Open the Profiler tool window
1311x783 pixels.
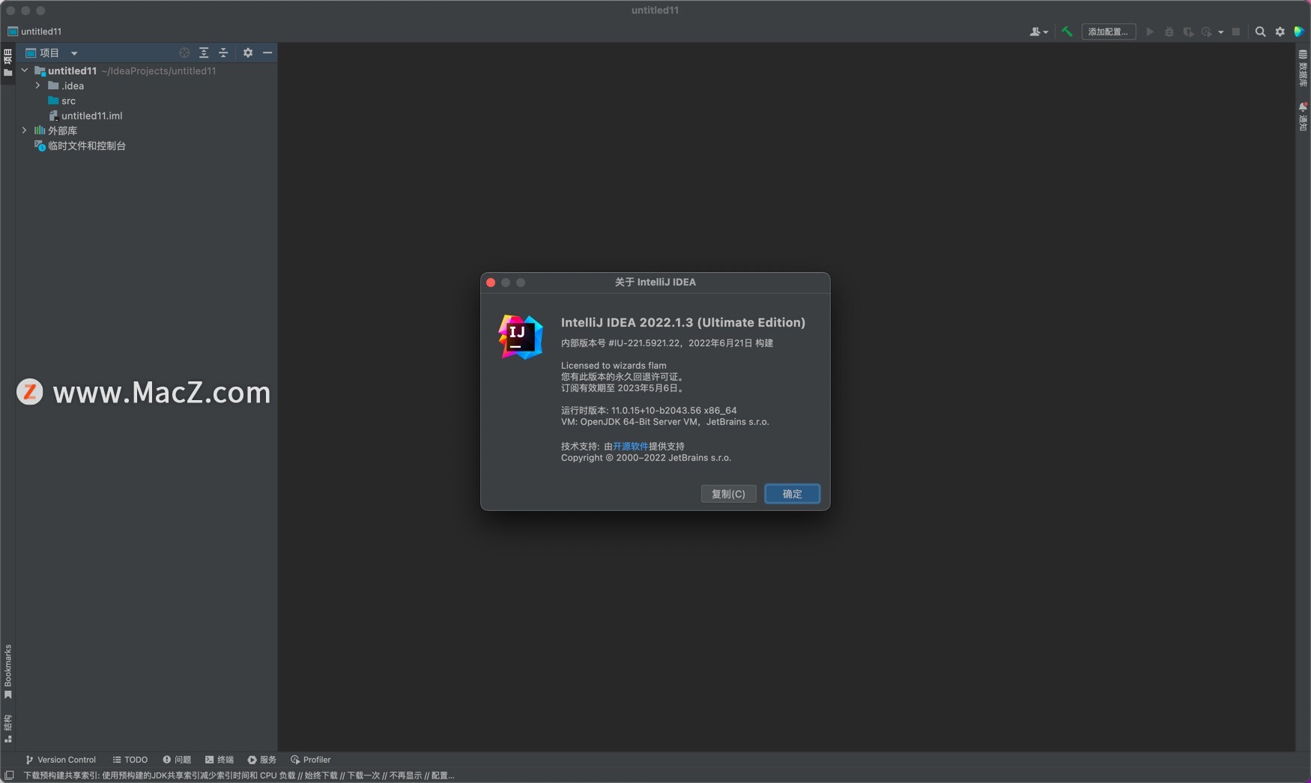coord(311,760)
